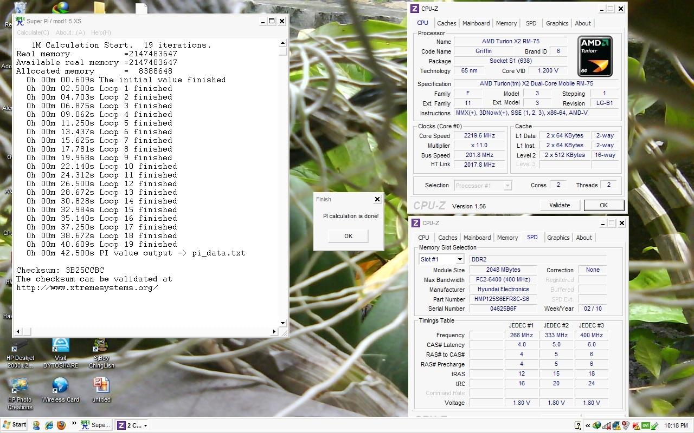Click the first quick launch messenger icon
Image resolution: width=694 pixels, height=433 pixels.
[x=36, y=425]
